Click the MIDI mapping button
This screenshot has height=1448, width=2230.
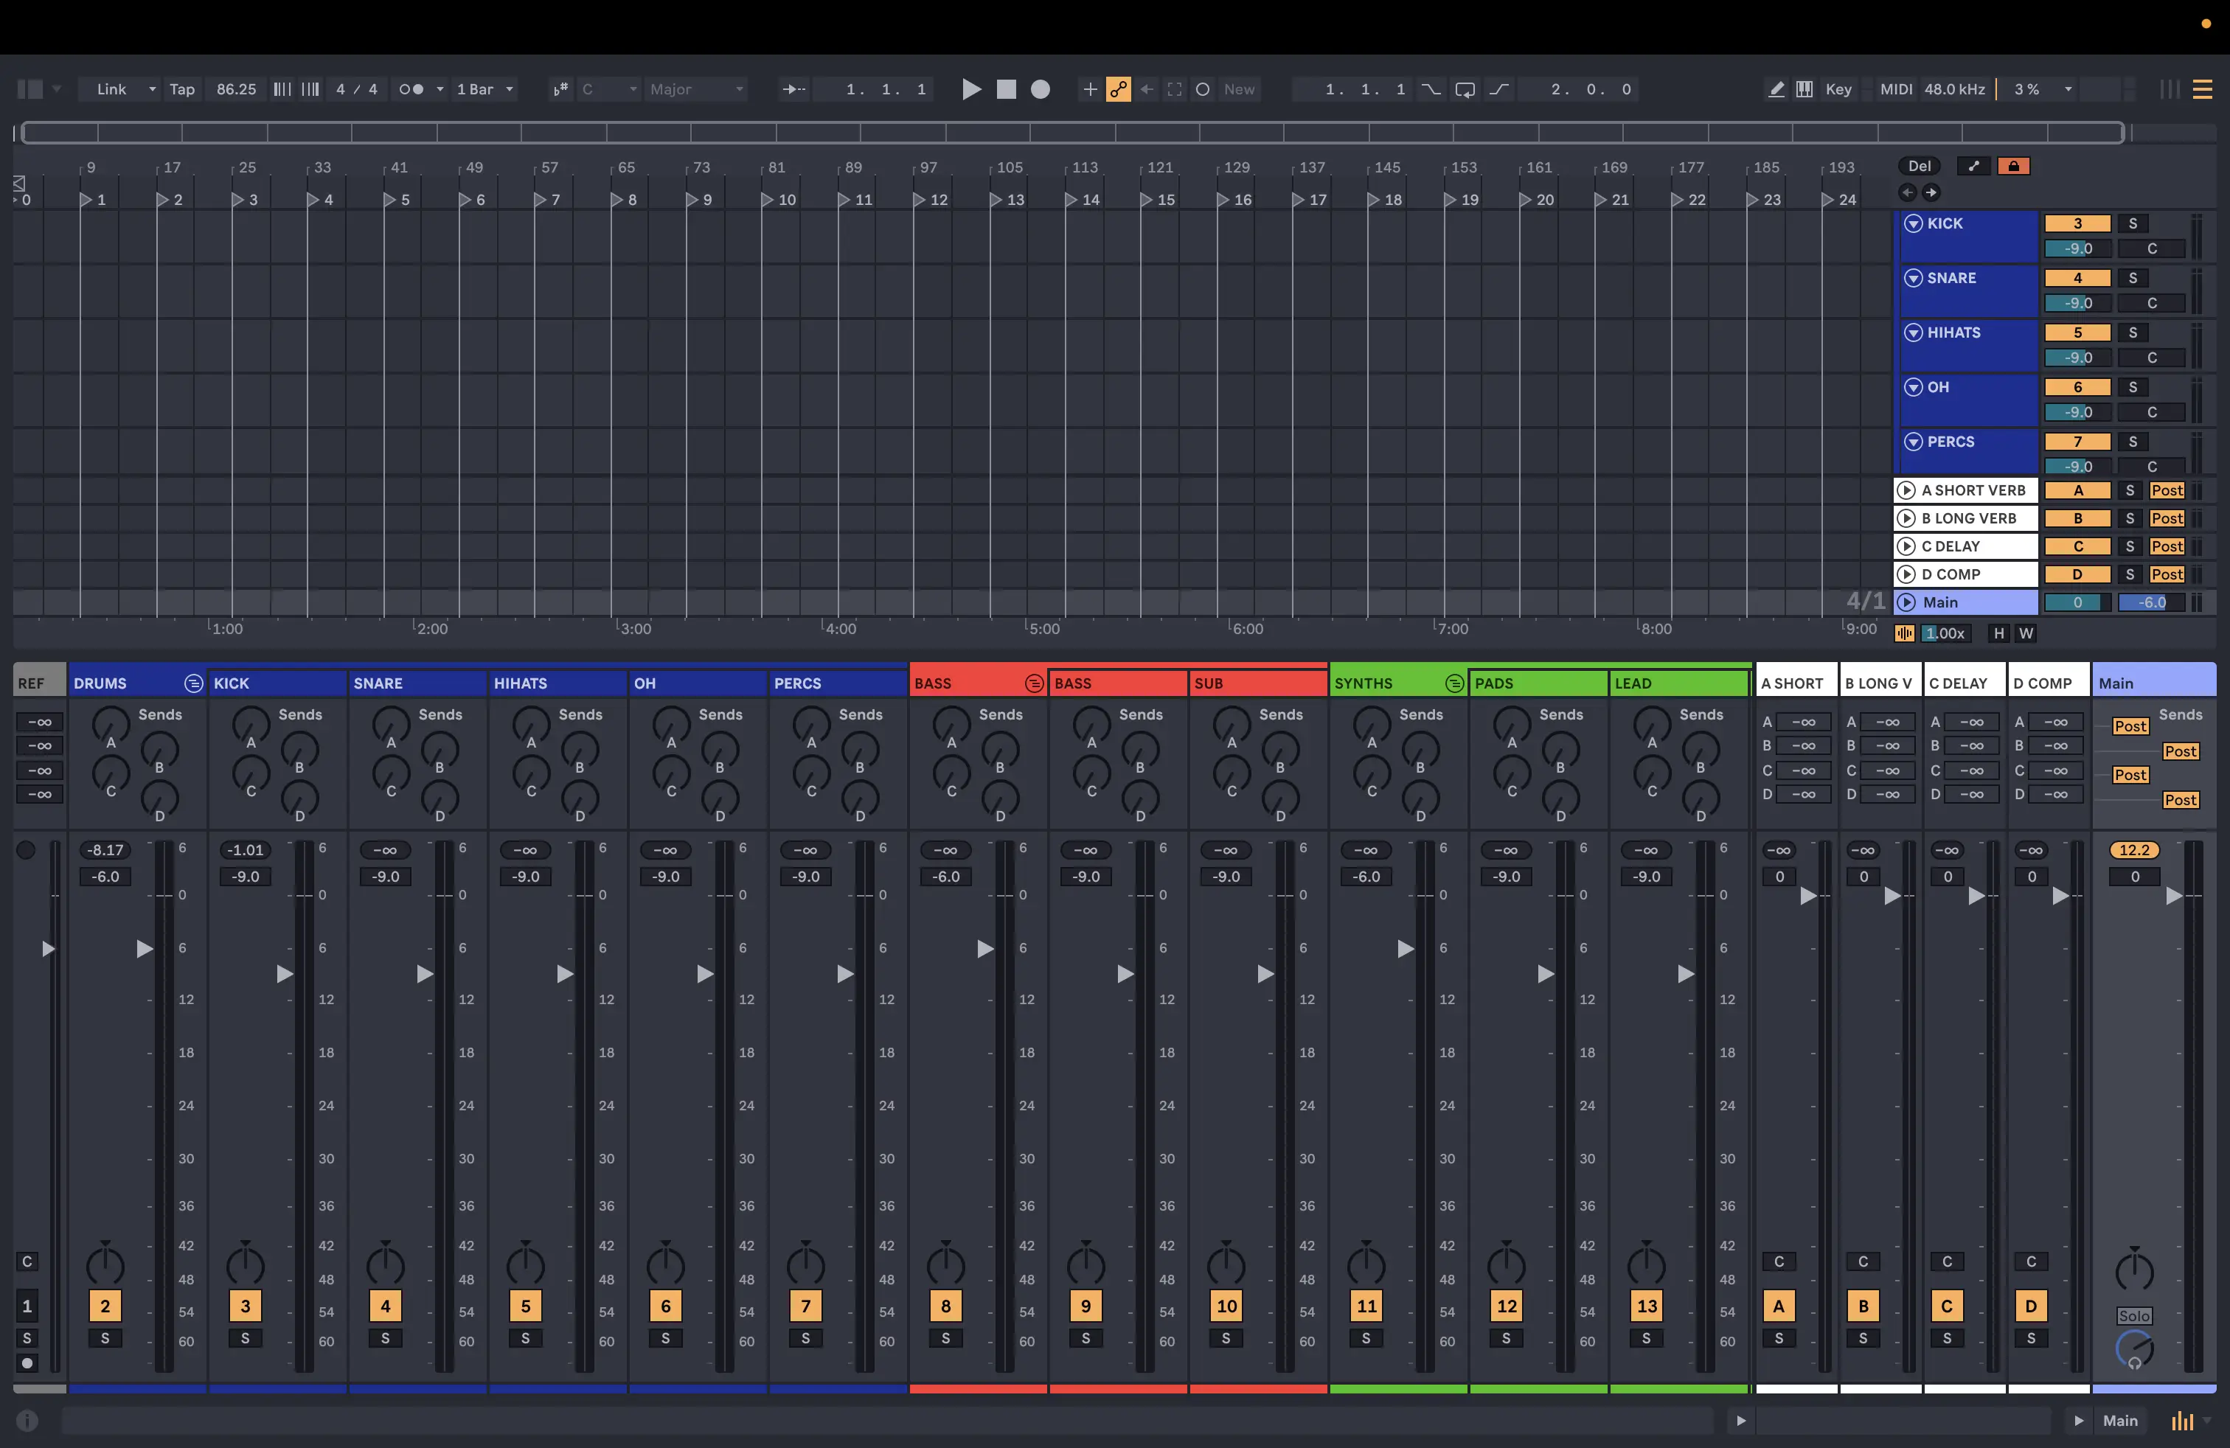[x=1895, y=89]
